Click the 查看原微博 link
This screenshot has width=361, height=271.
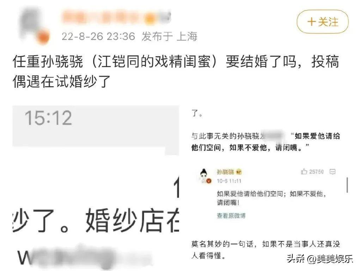click(231, 216)
